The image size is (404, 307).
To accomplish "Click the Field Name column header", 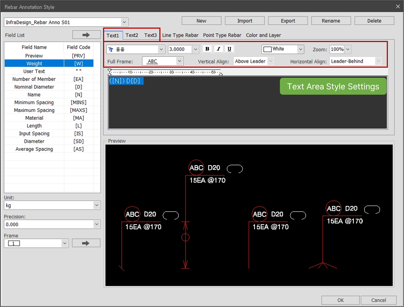I will [34, 47].
